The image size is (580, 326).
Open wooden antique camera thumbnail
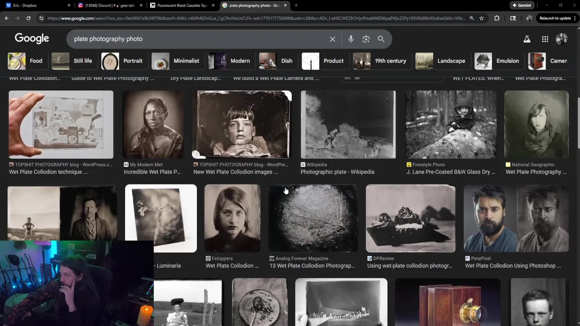point(448,302)
